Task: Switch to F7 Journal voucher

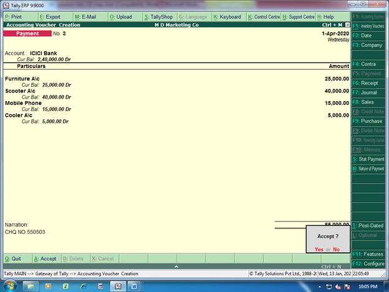Action: pyautogui.click(x=368, y=92)
